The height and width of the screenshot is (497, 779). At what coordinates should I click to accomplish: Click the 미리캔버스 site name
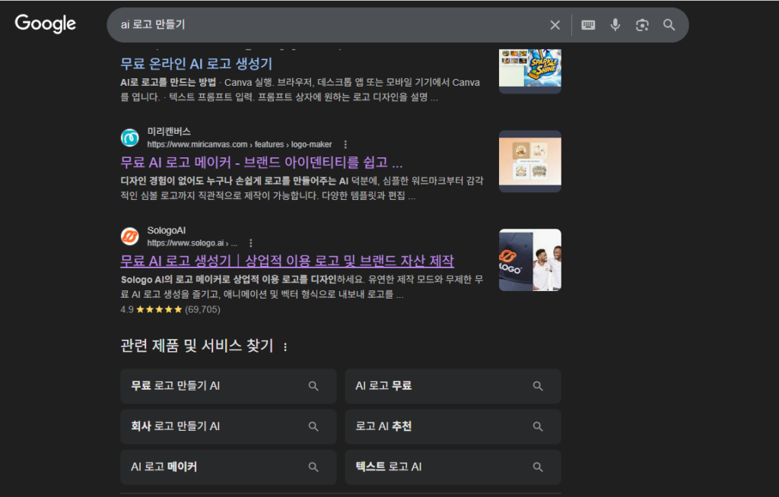169,131
